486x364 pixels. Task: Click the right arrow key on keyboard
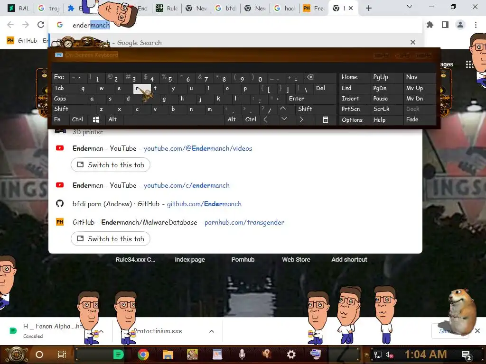tap(301, 119)
